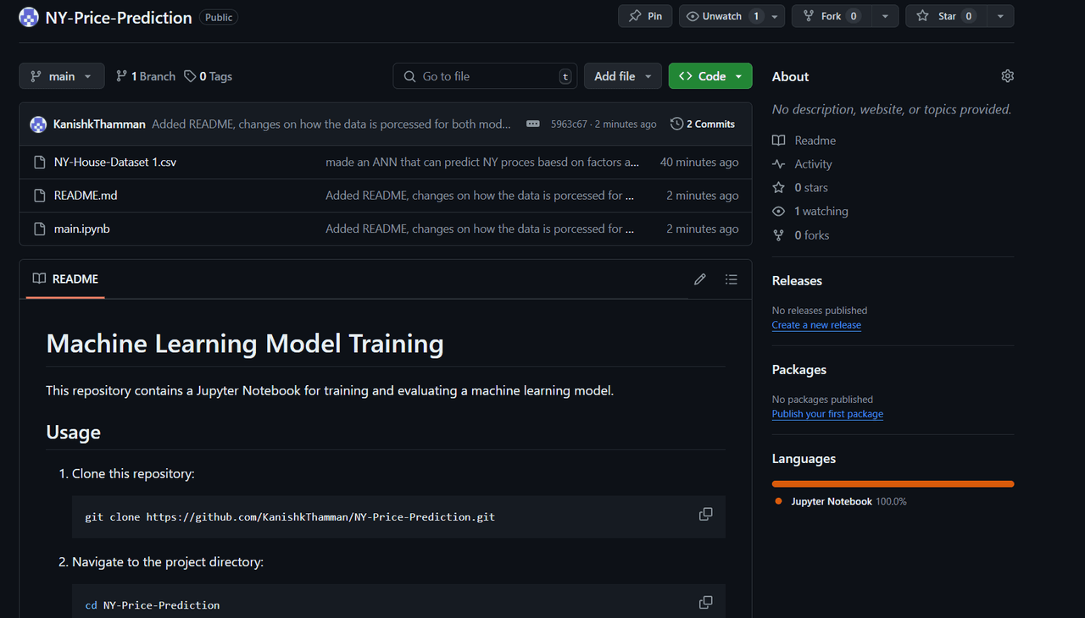Viewport: 1085px width, 618px height.
Task: View the 1 Branch link
Action: point(146,76)
